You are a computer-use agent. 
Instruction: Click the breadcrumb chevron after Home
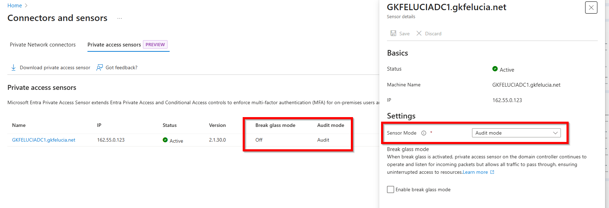click(26, 6)
